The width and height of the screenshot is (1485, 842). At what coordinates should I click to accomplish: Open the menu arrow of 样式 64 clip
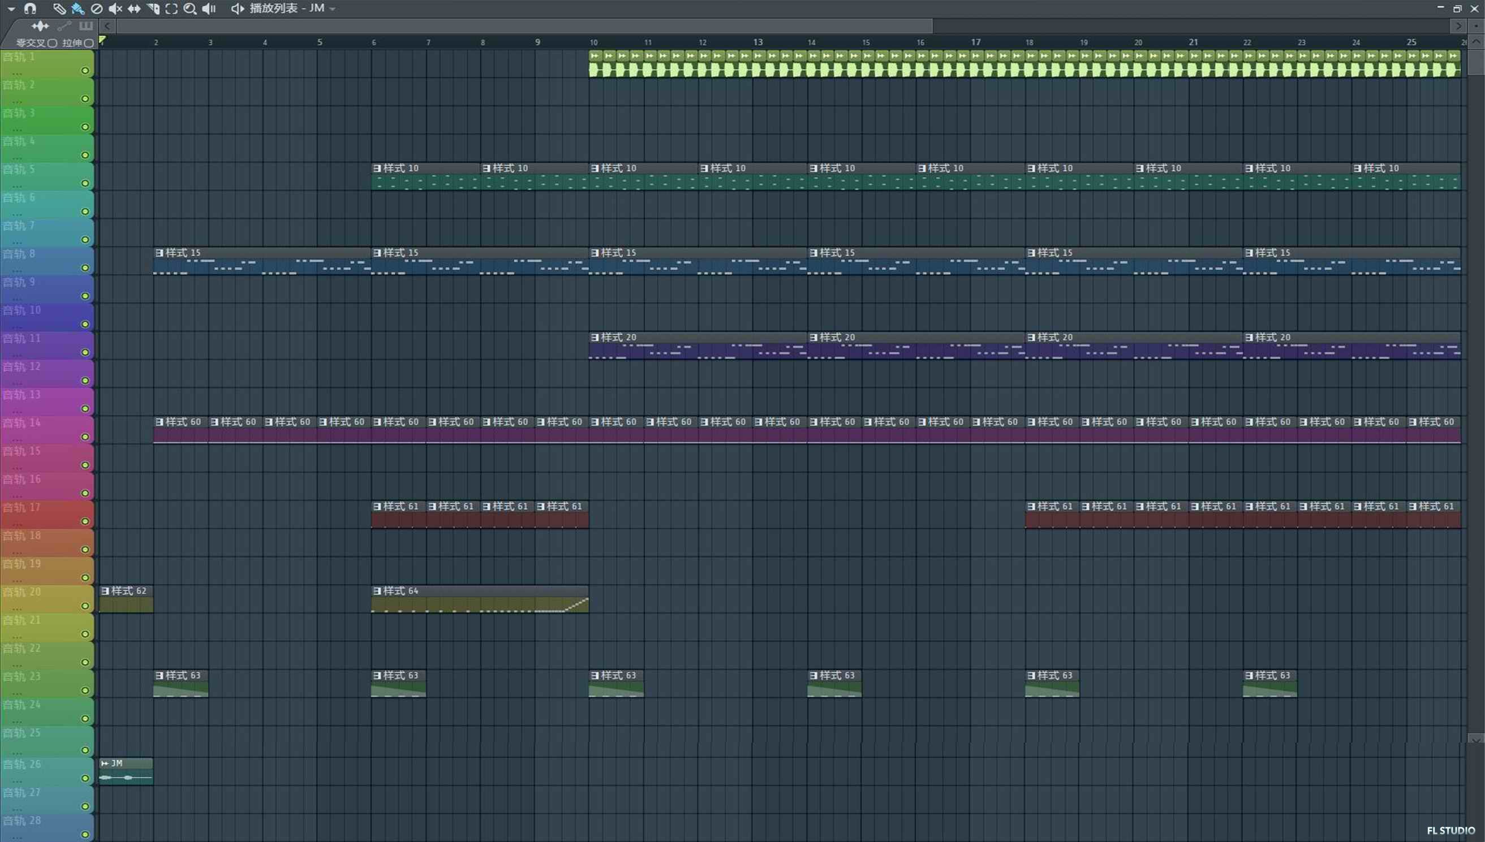(377, 590)
